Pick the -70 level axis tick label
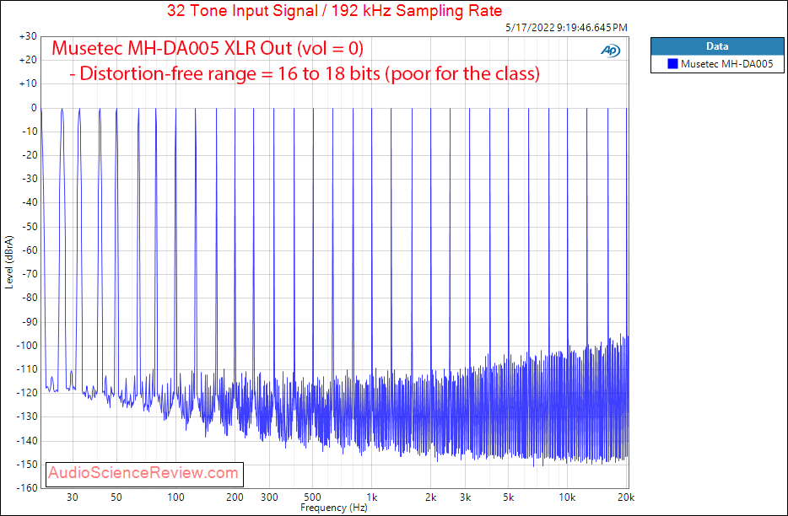The height and width of the screenshot is (516, 788). click(x=29, y=274)
